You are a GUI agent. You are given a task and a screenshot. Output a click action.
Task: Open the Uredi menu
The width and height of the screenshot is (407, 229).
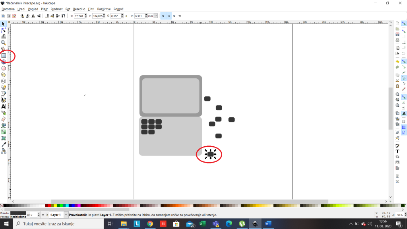(21, 9)
